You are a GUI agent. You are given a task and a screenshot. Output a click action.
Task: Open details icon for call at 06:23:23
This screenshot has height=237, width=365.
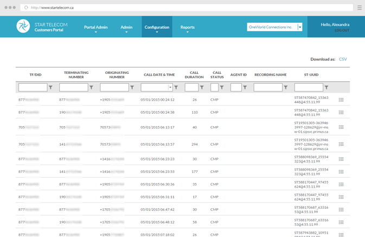[x=341, y=159]
